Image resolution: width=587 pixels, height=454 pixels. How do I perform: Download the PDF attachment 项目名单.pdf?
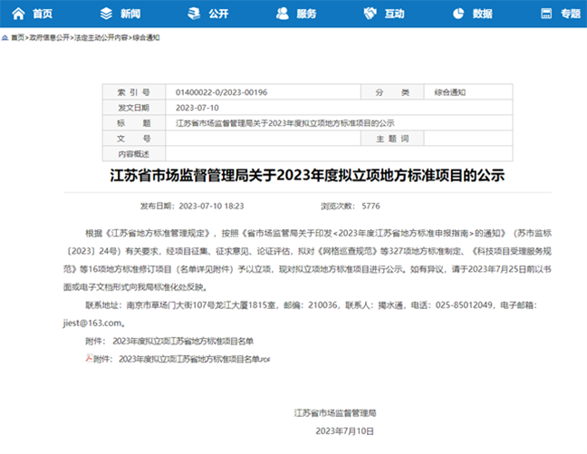tap(187, 360)
